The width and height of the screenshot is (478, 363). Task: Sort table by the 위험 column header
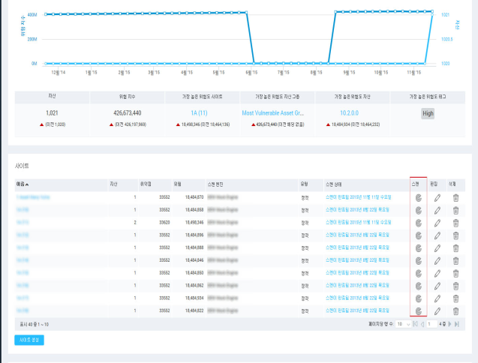(178, 183)
